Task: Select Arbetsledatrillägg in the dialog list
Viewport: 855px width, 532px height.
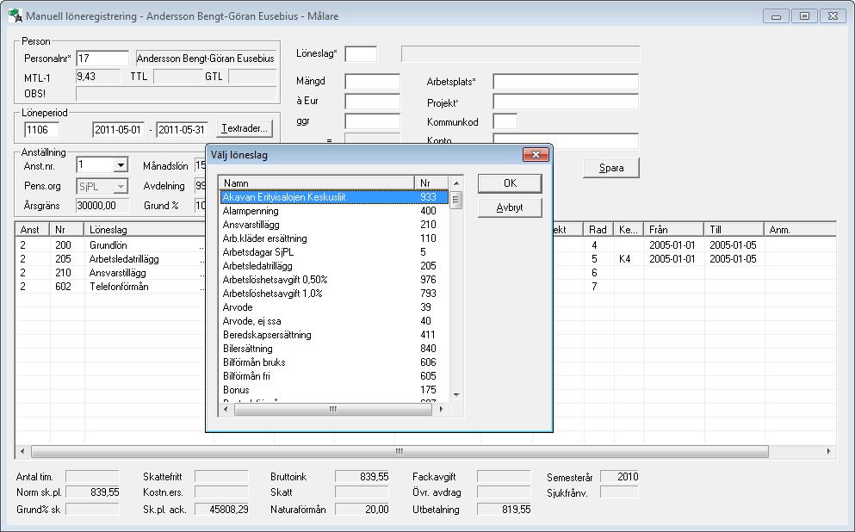Action: pos(334,266)
